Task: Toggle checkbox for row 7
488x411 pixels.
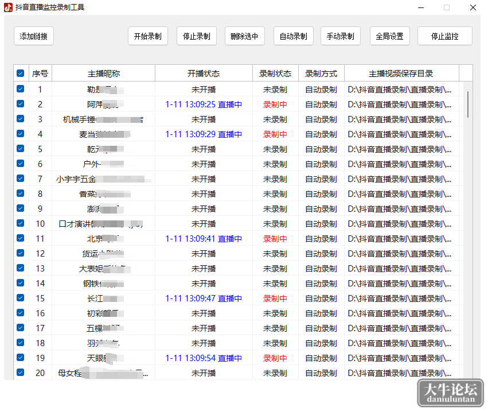Action: 21,179
